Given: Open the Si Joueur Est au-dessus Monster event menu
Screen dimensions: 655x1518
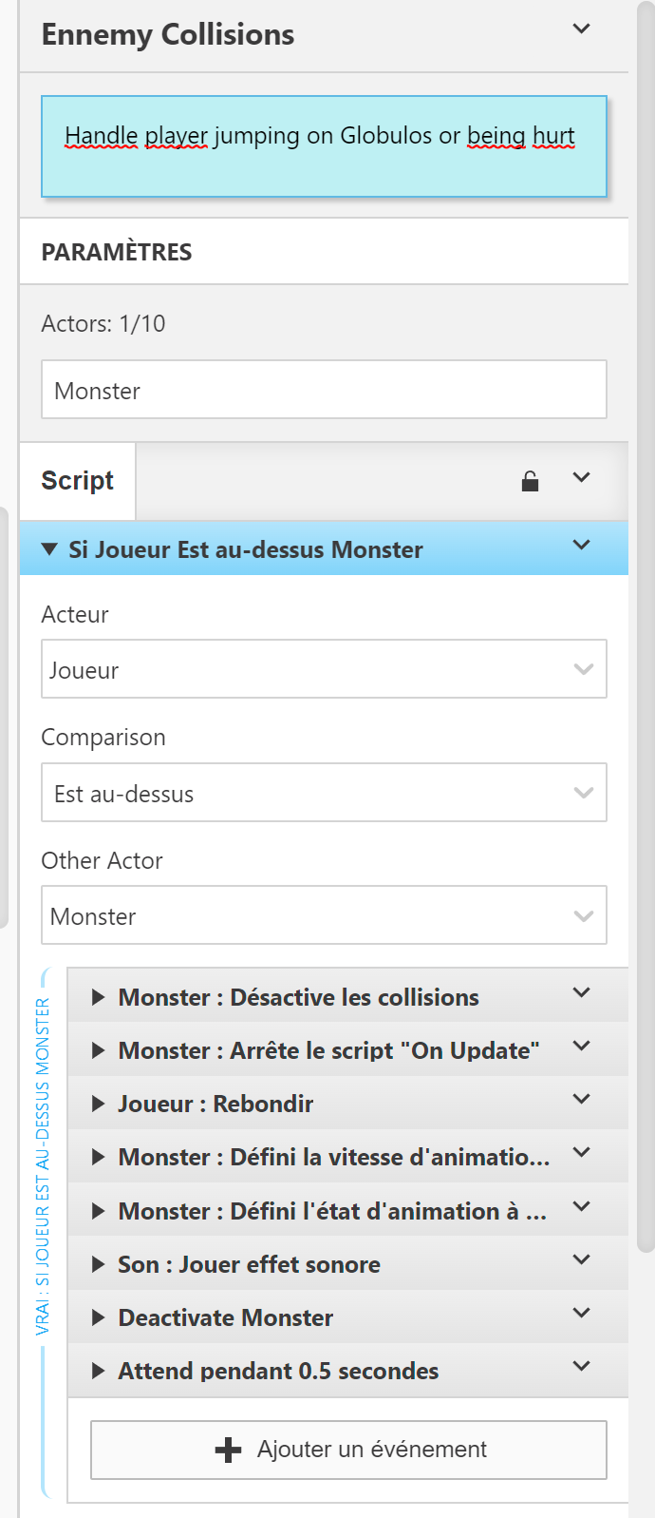Looking at the screenshot, I should click(582, 546).
